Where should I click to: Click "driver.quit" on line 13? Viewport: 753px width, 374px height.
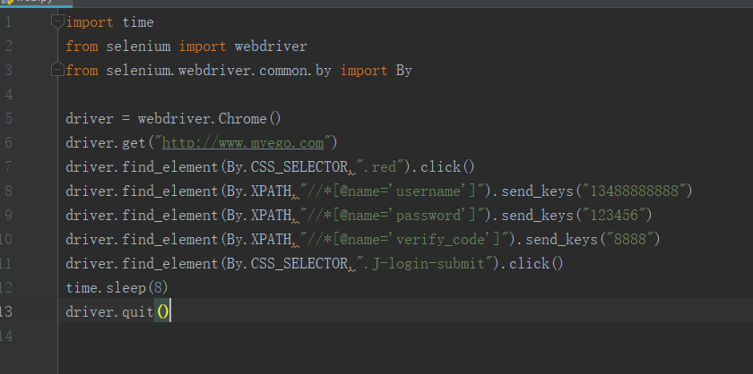[110, 311]
